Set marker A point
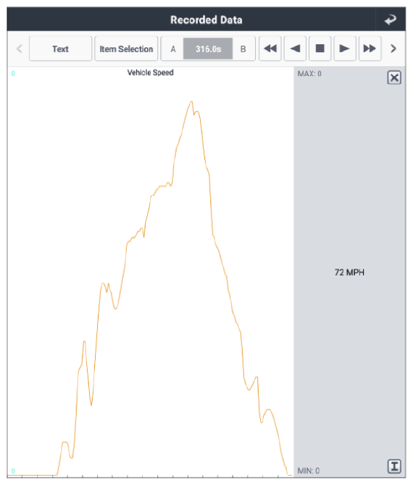413x485 pixels. [173, 49]
